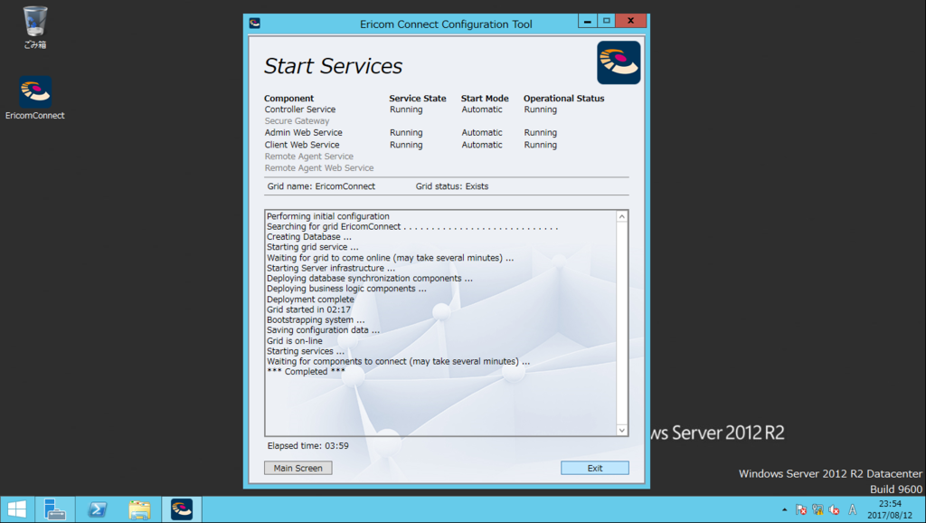Click 'Saving configuration data ...' log line
The image size is (926, 523).
coord(323,330)
